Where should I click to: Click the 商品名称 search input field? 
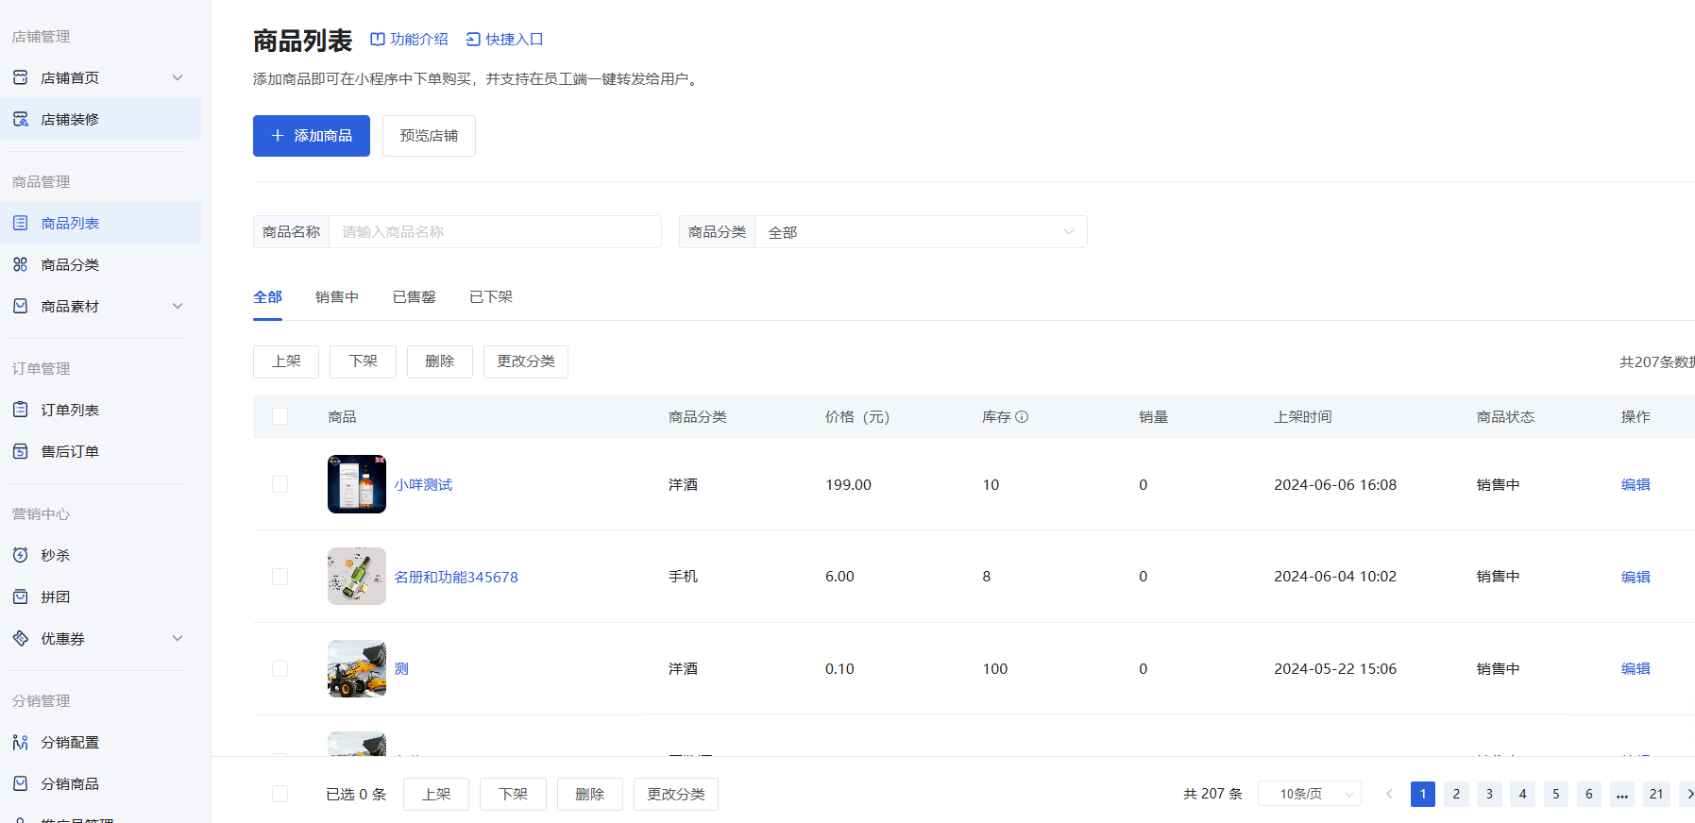click(495, 232)
